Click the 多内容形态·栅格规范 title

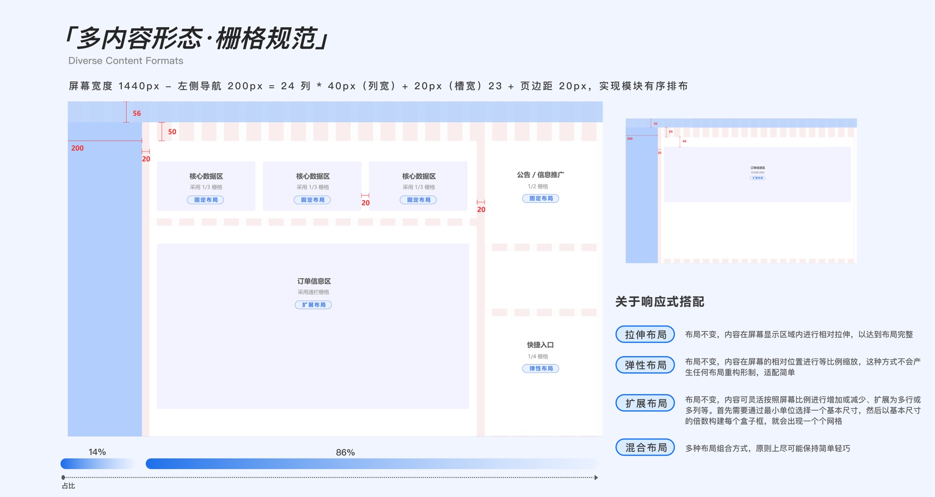(x=197, y=38)
